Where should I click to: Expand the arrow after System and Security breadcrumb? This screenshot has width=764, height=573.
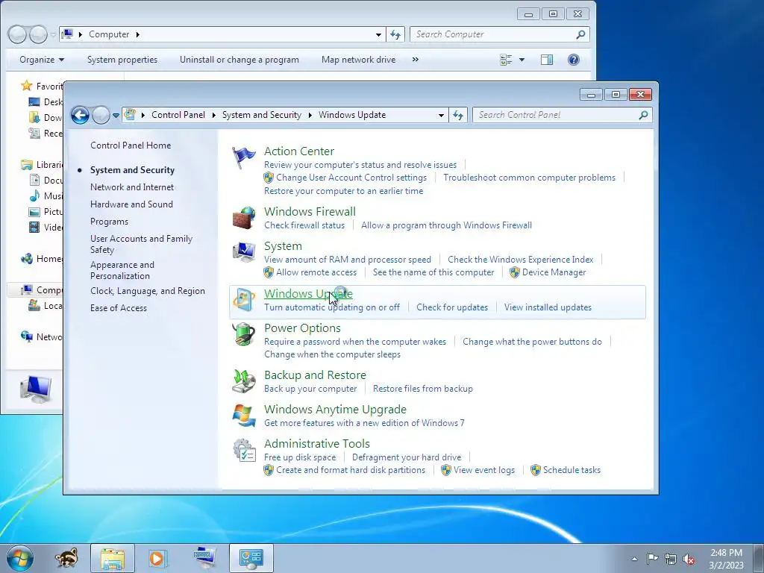310,115
